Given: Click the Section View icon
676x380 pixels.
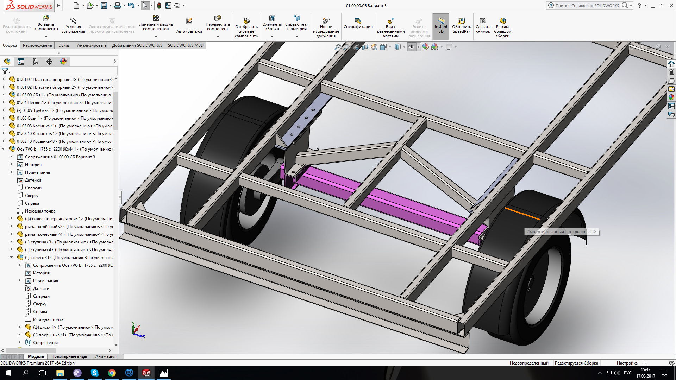Looking at the screenshot, I should (x=365, y=47).
